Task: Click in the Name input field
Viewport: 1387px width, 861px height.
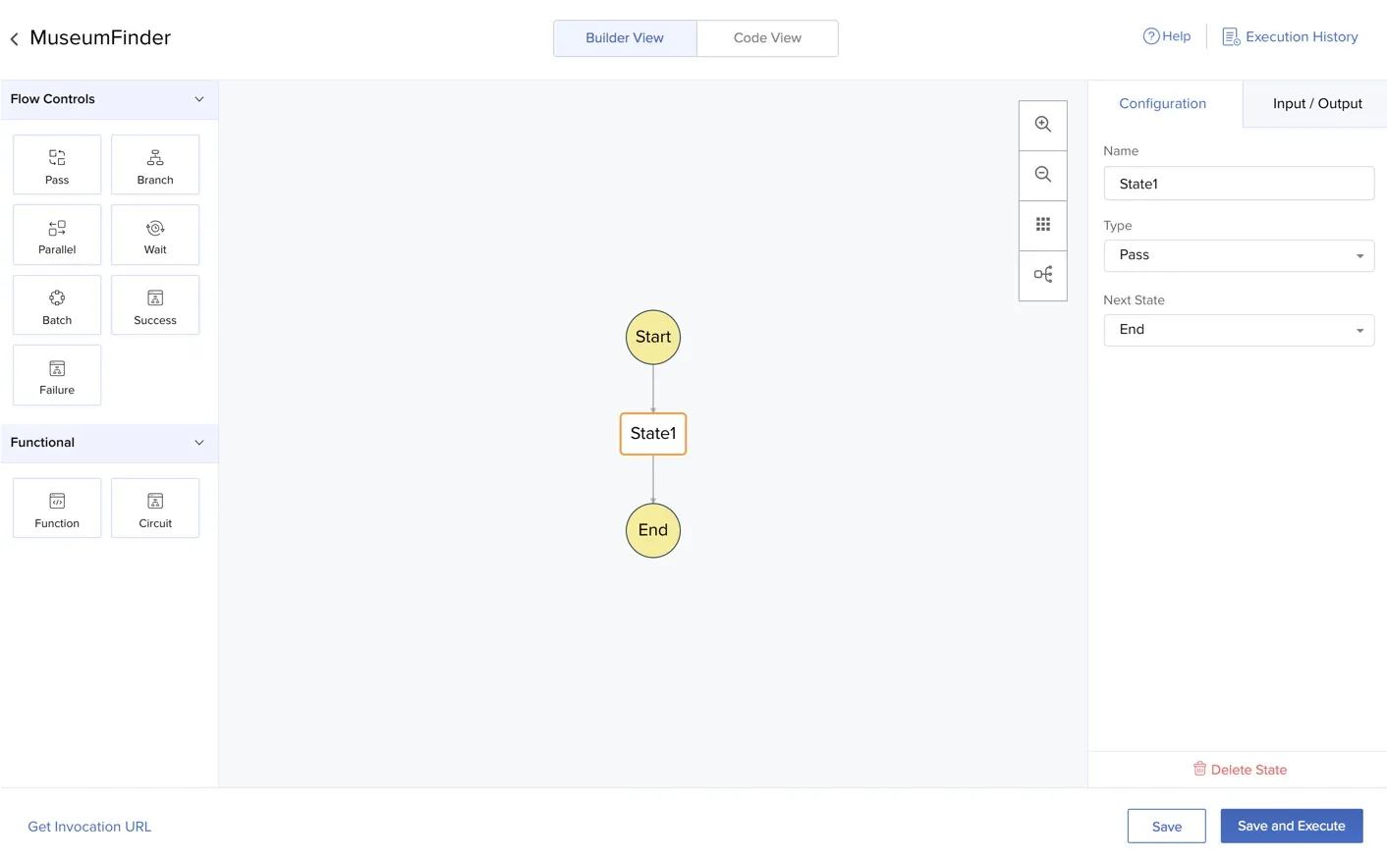Action: pos(1238,184)
